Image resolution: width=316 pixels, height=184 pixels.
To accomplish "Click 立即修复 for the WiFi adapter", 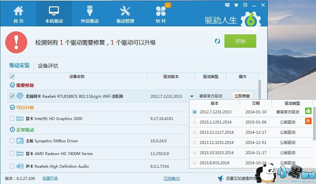I will (x=242, y=96).
